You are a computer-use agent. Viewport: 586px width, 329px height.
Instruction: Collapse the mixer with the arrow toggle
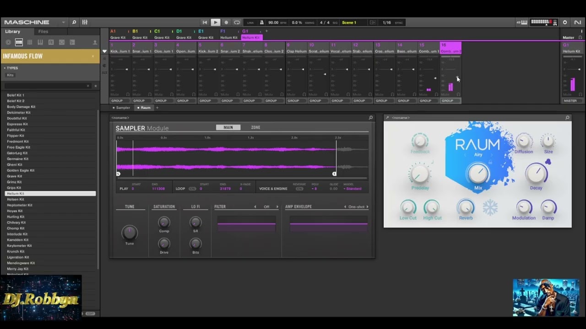click(x=104, y=51)
